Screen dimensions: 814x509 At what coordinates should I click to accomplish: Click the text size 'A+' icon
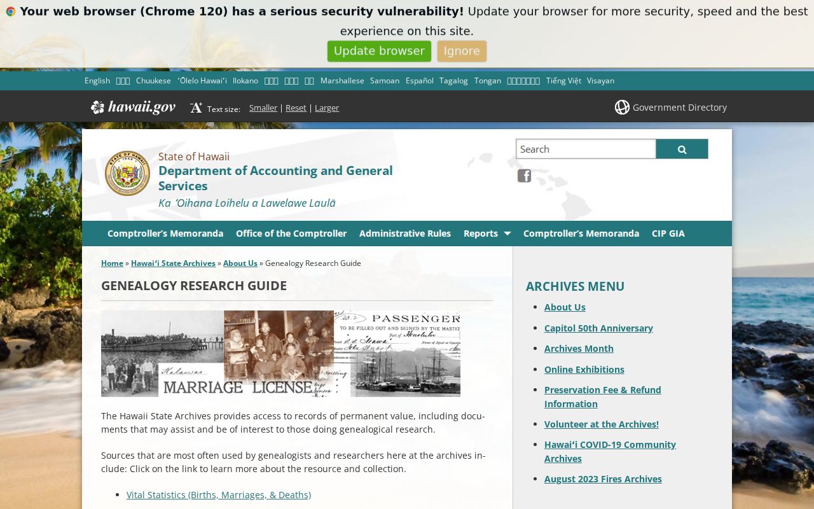(196, 108)
